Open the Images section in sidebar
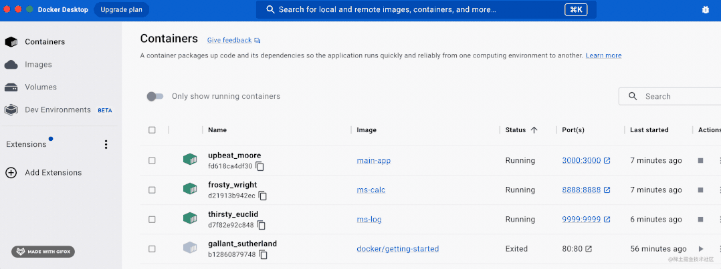 38,65
